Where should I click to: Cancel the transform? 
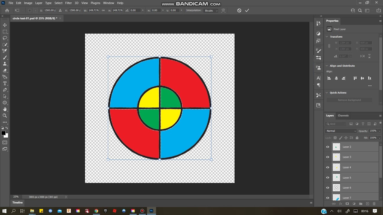pyautogui.click(x=239, y=10)
